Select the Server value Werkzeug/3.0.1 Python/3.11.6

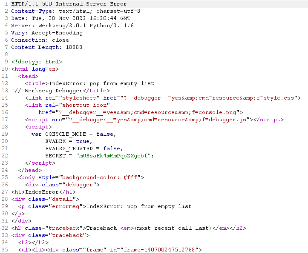click(x=86, y=26)
